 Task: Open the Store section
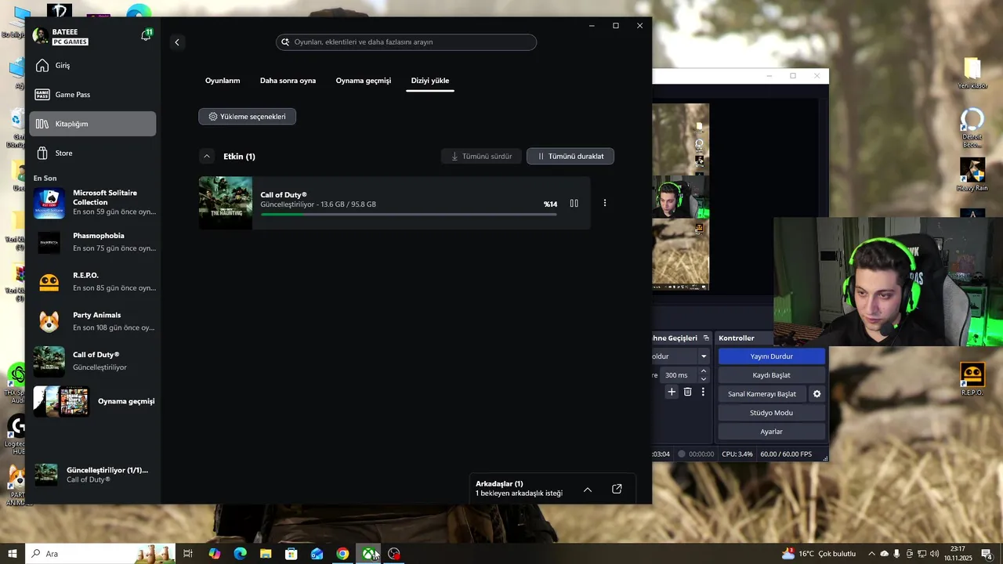click(x=92, y=153)
